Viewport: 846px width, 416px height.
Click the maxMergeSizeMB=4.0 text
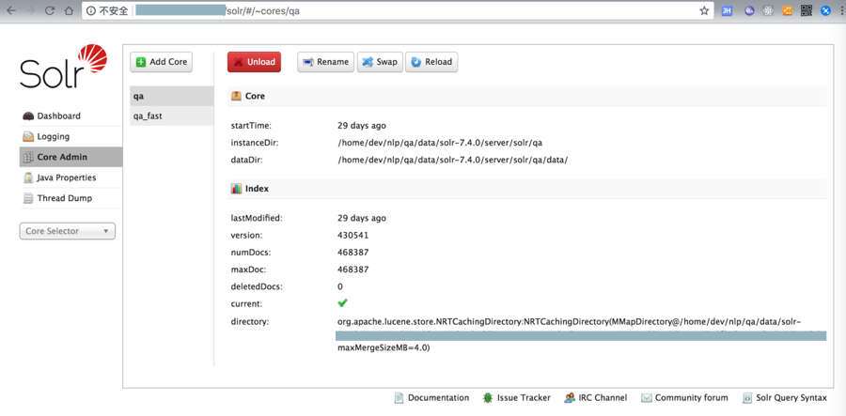coord(384,347)
